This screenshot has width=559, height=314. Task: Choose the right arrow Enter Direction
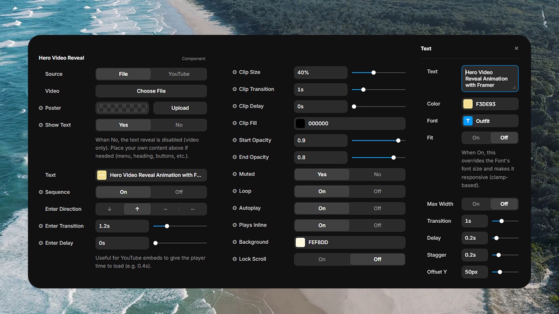(165, 209)
